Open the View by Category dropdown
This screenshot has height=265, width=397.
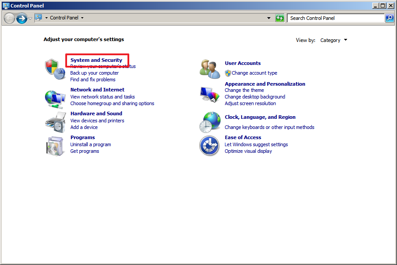coord(333,40)
